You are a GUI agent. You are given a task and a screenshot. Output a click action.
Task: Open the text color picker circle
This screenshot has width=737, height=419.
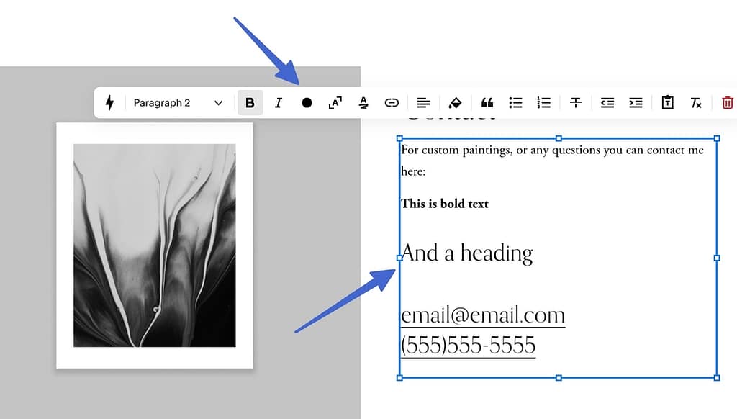307,102
